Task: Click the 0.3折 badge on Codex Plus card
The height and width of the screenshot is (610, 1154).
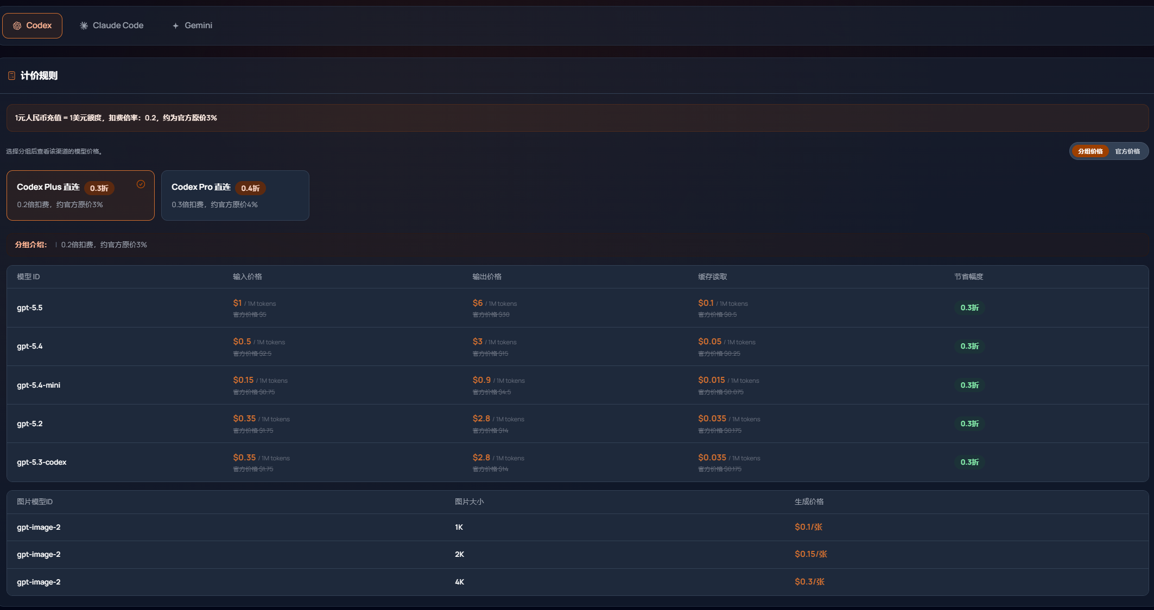Action: tap(99, 188)
